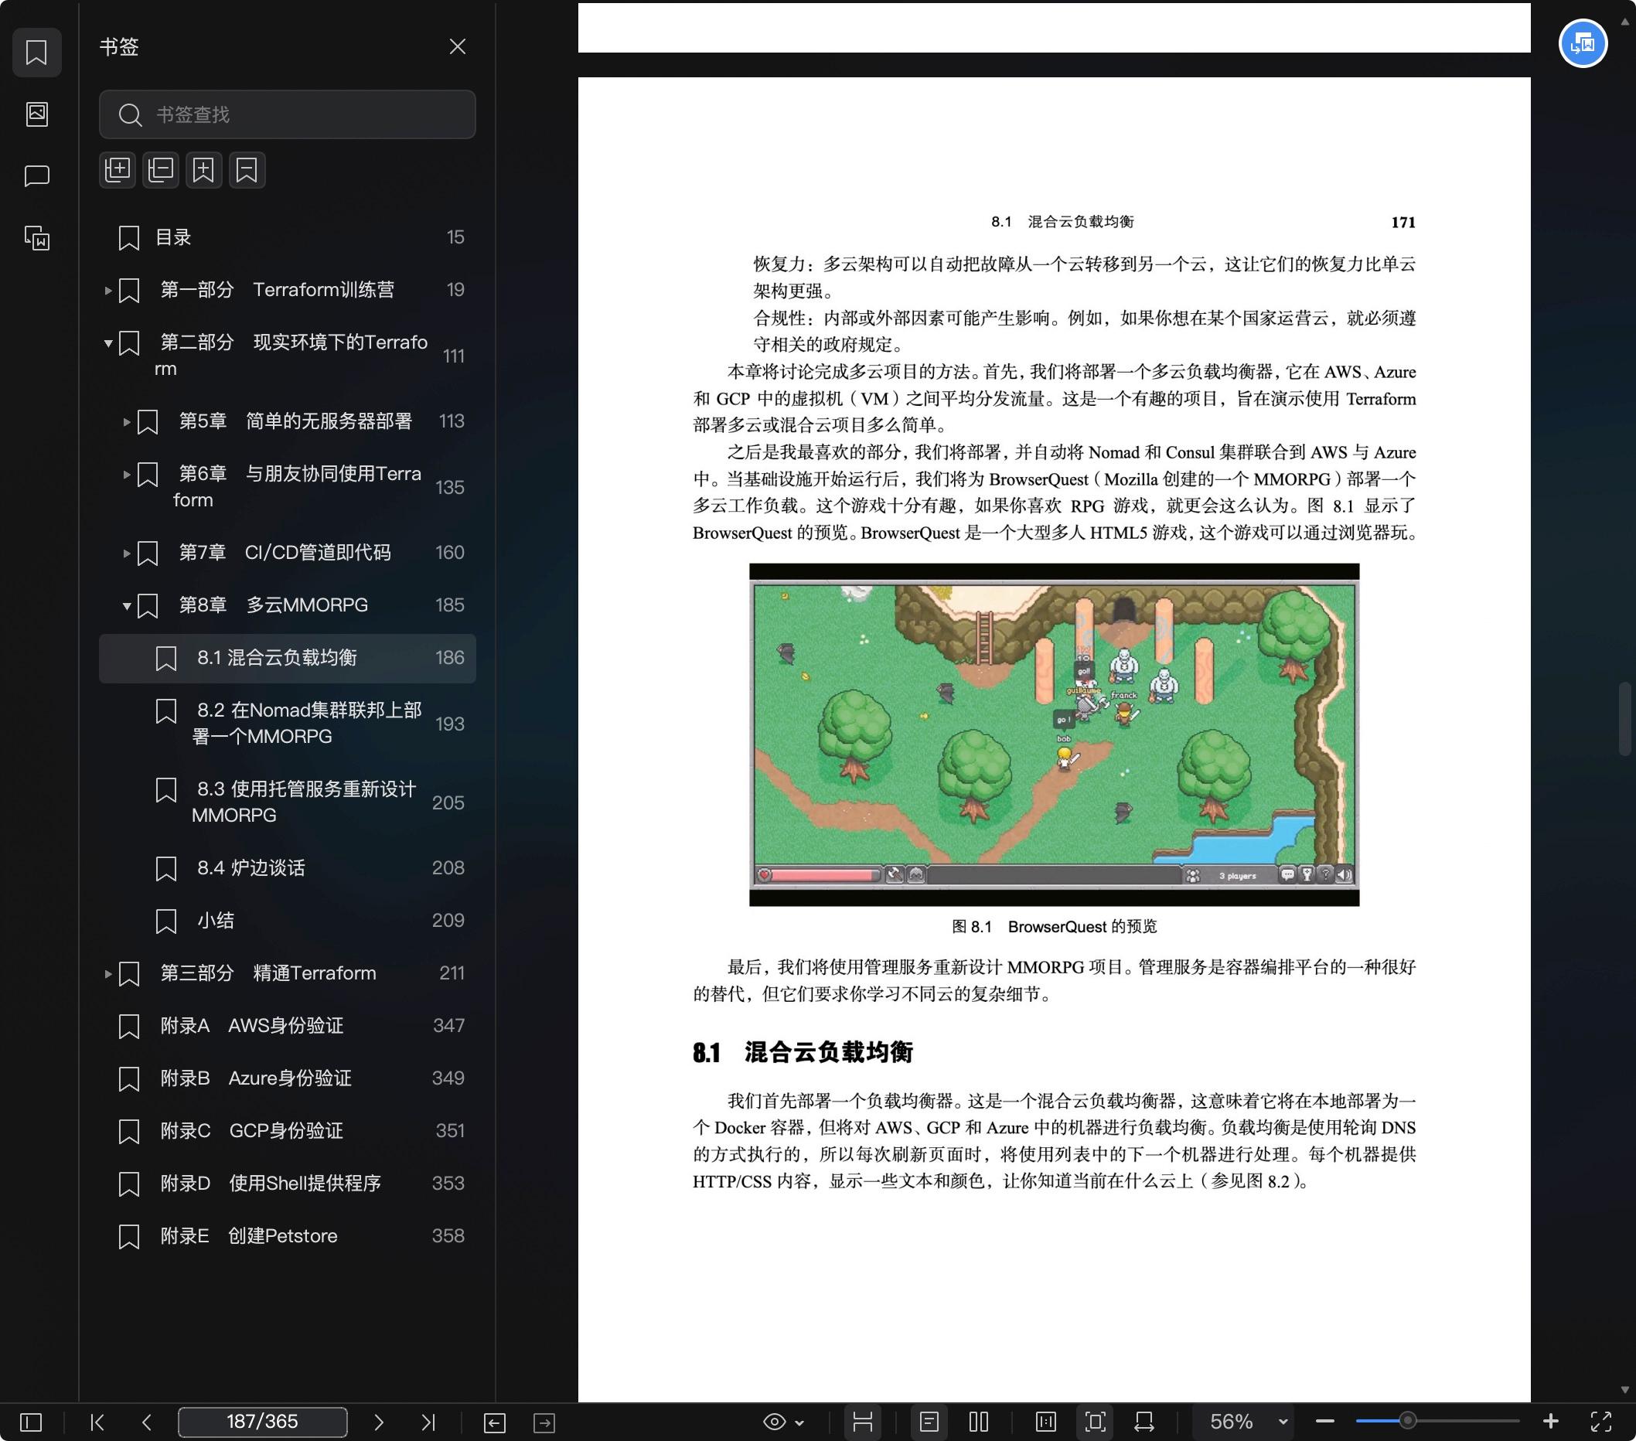Open 8.4 炉边谈话 bookmark
This screenshot has height=1441, width=1636.
click(x=288, y=868)
